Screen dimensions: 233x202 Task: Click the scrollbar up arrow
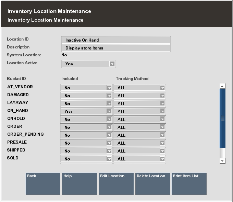pyautogui.click(x=222, y=86)
